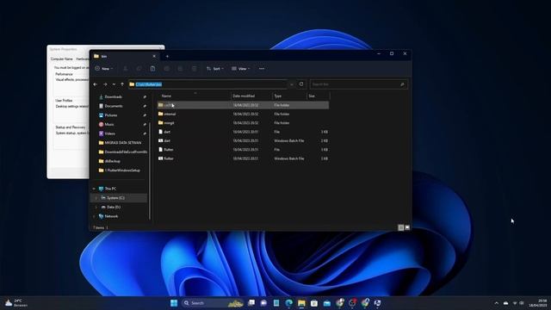The height and width of the screenshot is (310, 551).
Task: Expand the System (C:) drive node
Action: tap(96, 198)
